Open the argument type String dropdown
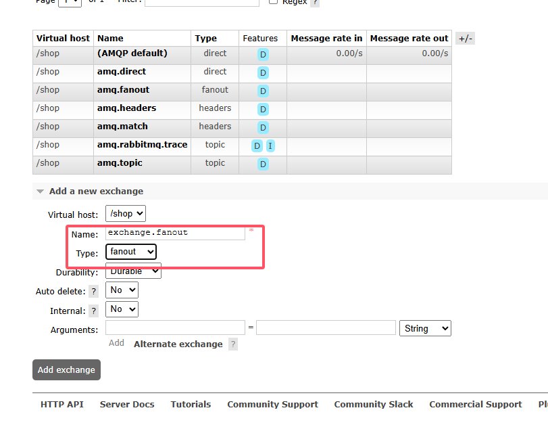The width and height of the screenshot is (548, 427). coord(425,328)
